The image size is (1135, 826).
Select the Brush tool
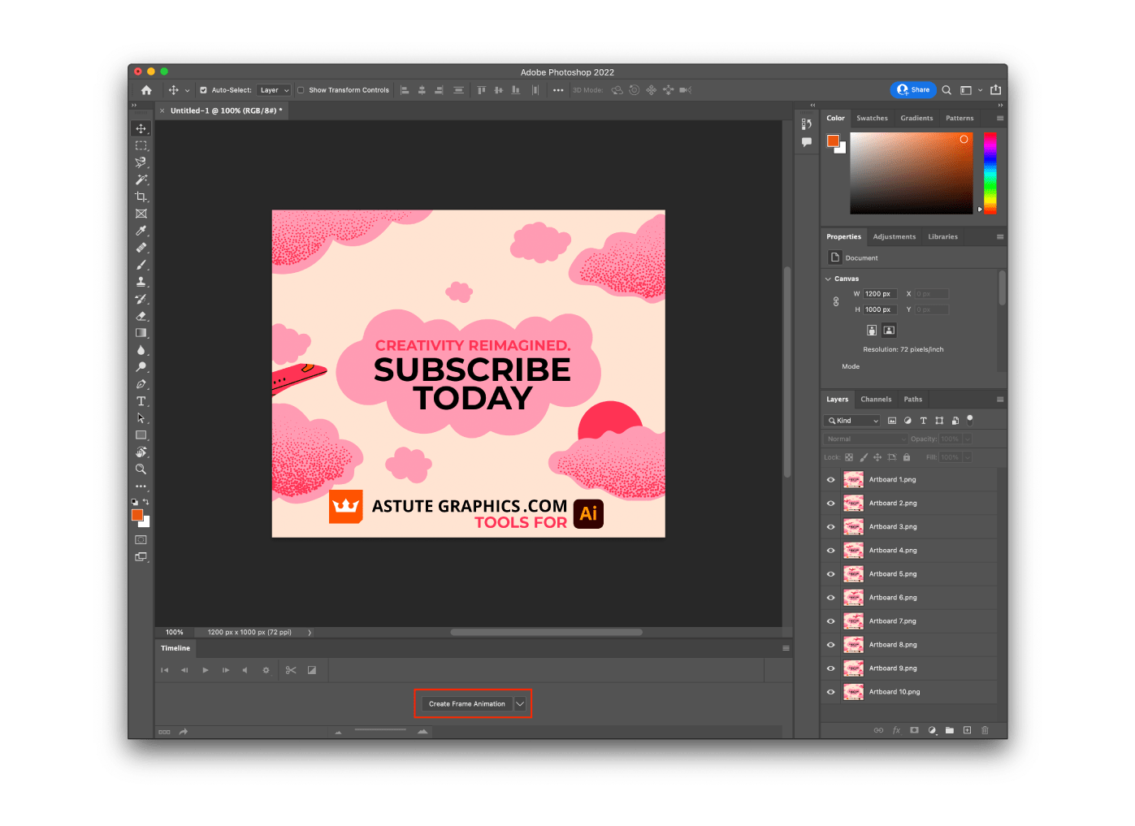[x=141, y=264]
